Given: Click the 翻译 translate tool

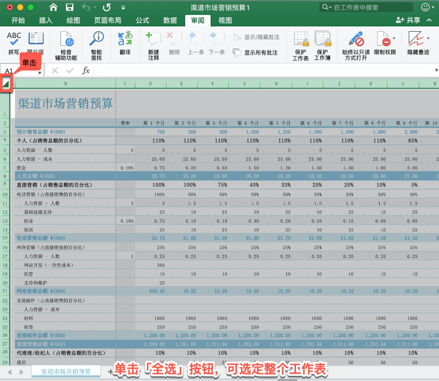Looking at the screenshot, I should coord(125,43).
